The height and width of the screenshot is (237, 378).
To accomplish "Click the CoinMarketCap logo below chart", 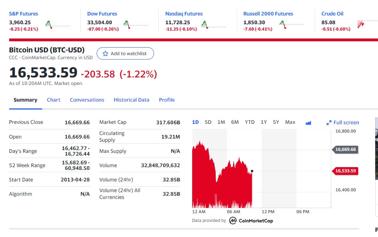I will 251,221.
